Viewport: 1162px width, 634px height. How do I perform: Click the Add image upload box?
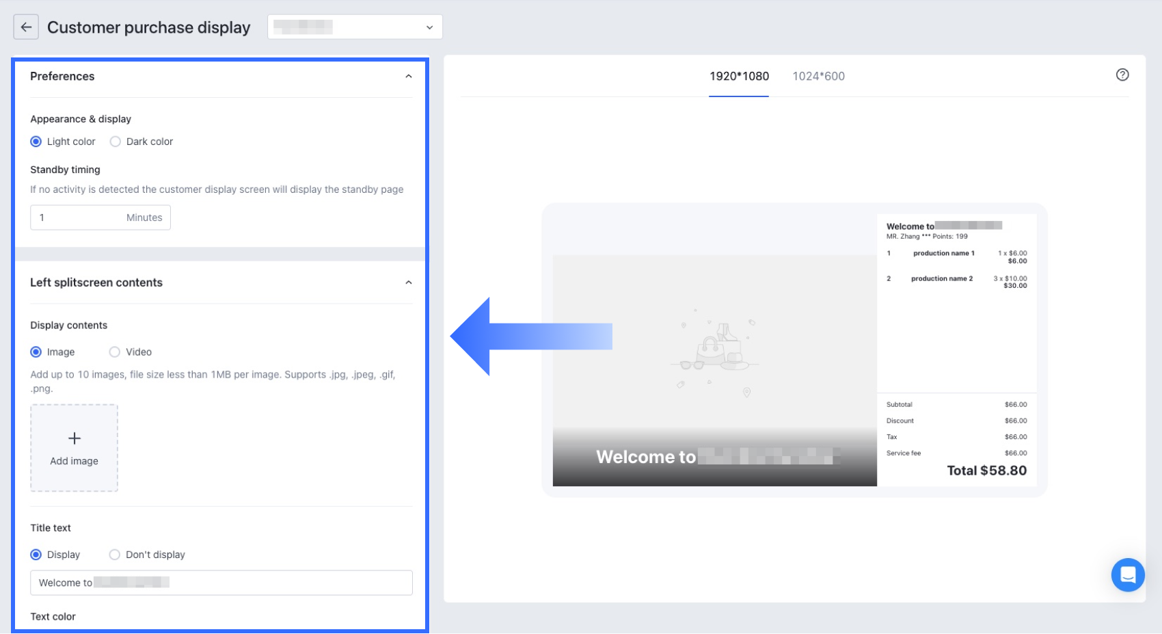coord(75,448)
